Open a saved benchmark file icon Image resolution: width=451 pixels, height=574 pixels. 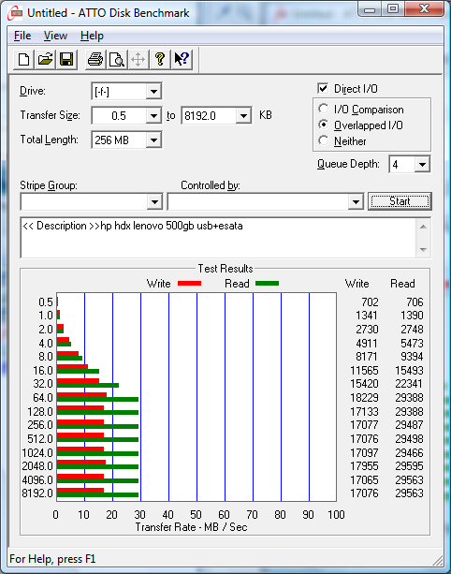click(45, 59)
